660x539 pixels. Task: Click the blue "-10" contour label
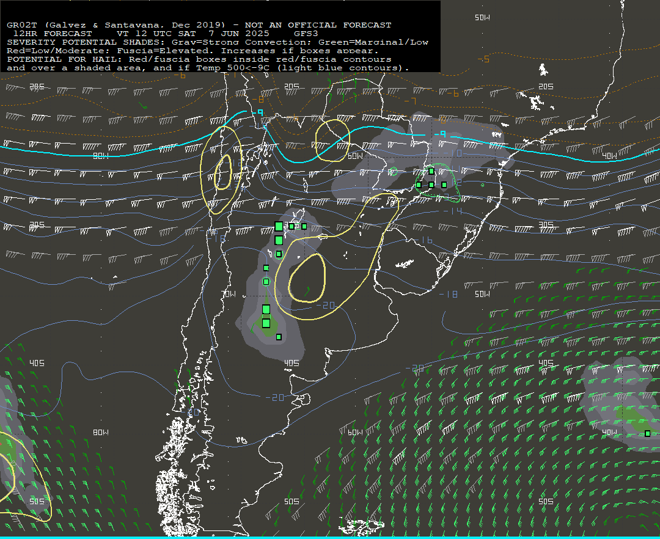(452, 153)
